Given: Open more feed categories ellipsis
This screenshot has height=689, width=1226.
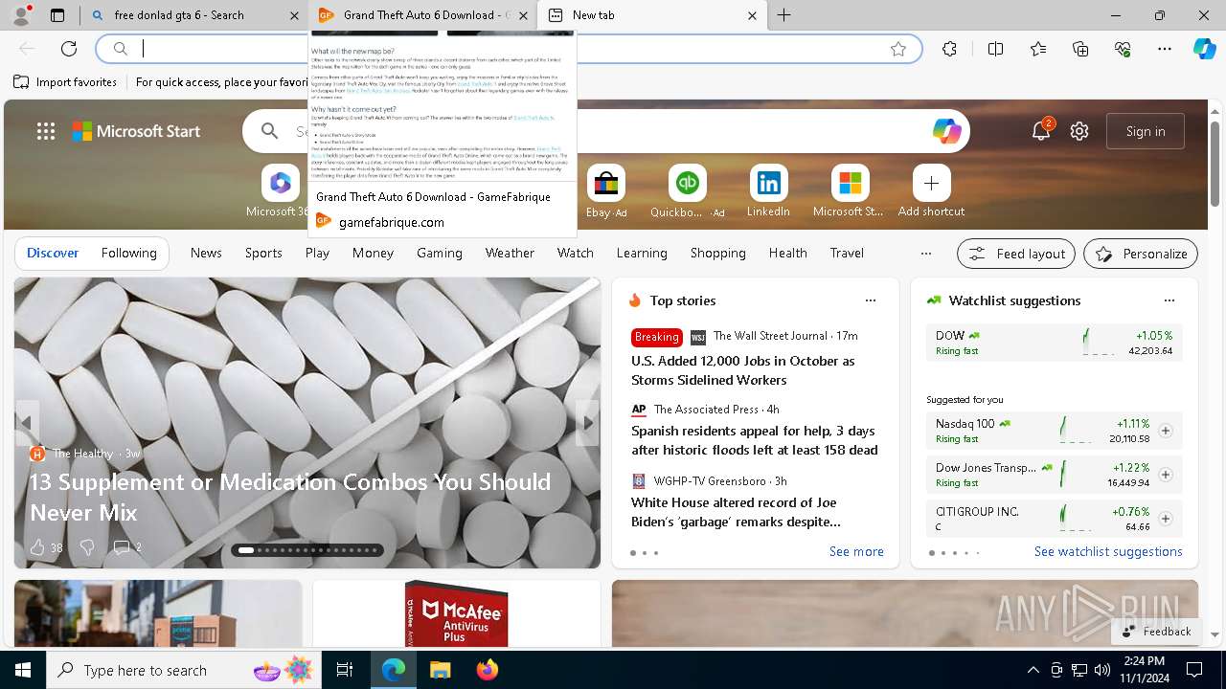Looking at the screenshot, I should (x=925, y=254).
